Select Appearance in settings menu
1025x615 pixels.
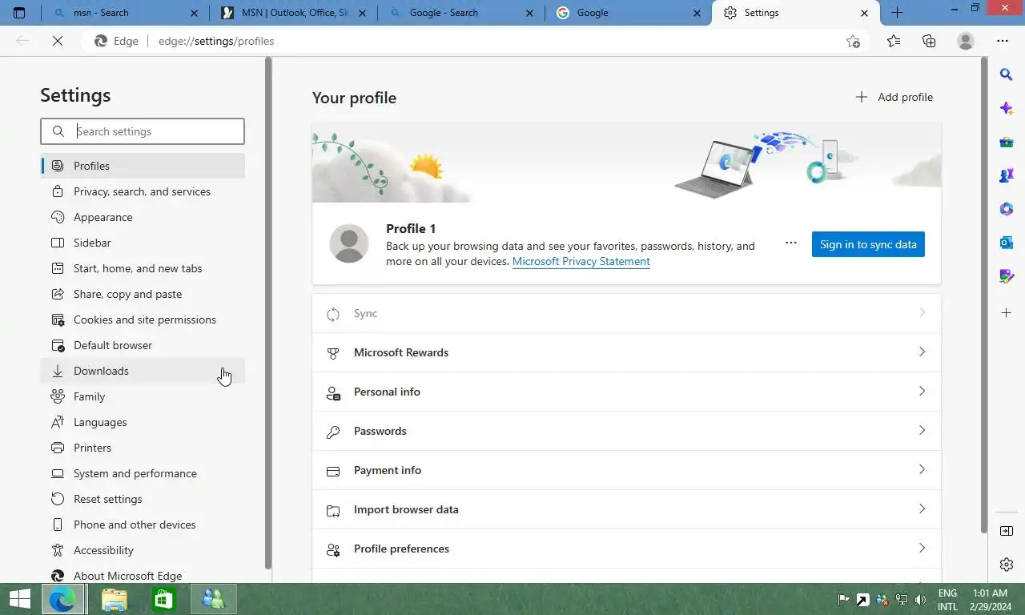pos(143,217)
